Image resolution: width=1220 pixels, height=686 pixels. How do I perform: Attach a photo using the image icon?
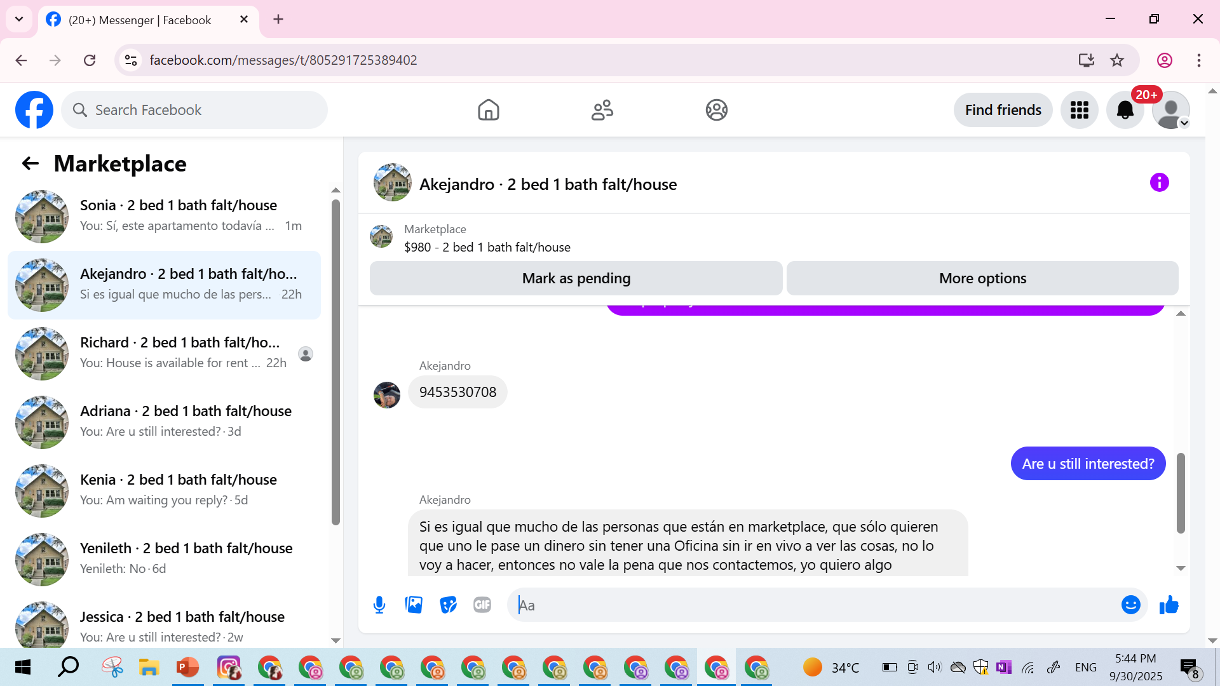tap(414, 605)
